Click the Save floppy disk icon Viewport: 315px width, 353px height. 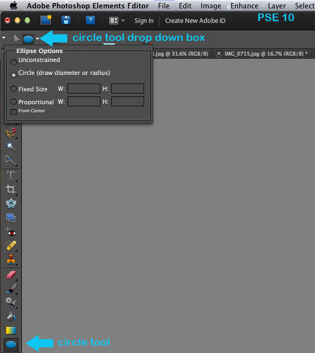tap(66, 20)
